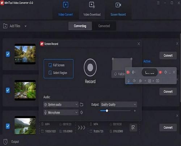Screen dimensions: 181x146
Task: Adjust the output quality slider handle
Action: tap(107, 111)
